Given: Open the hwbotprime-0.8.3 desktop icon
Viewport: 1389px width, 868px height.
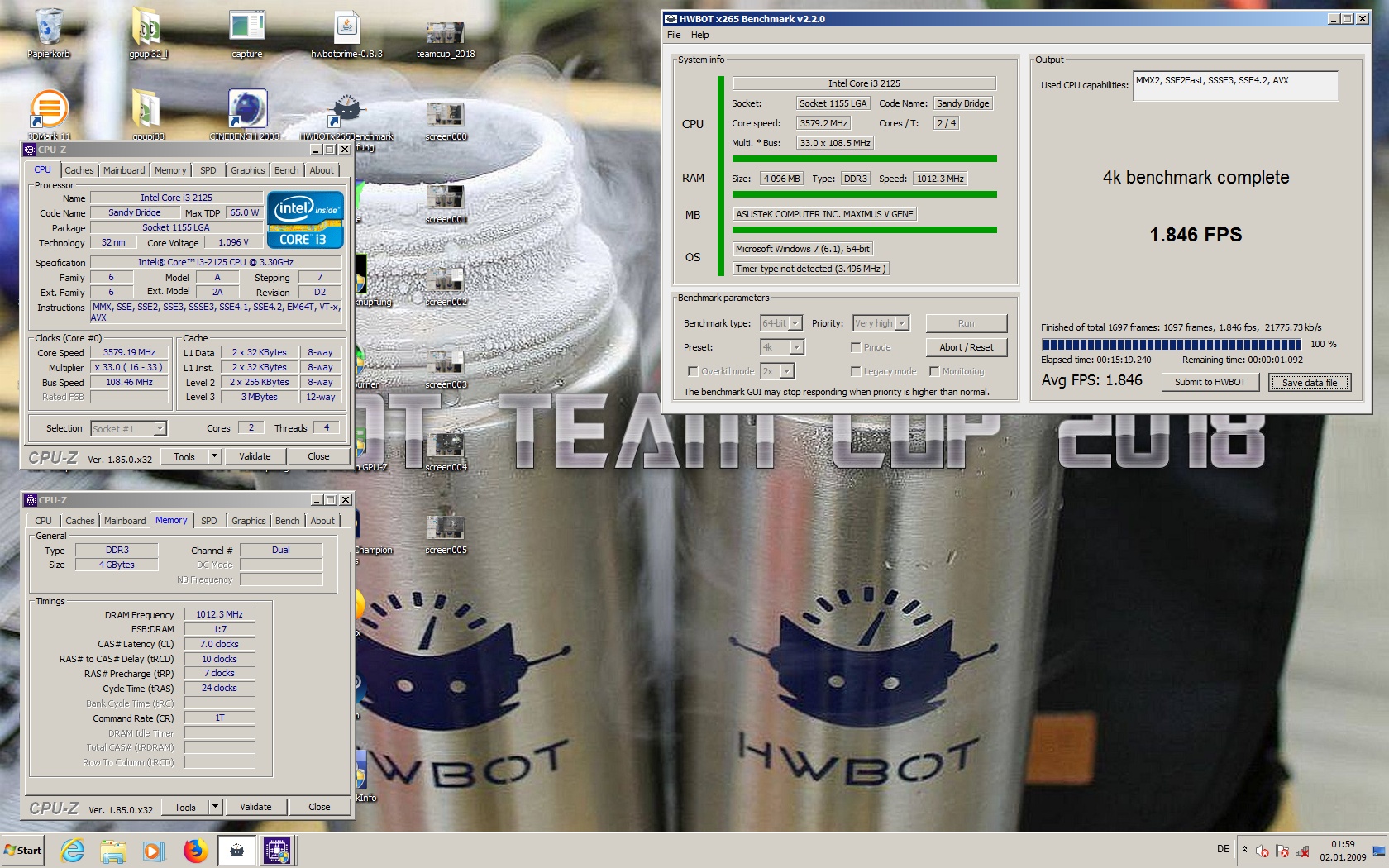Looking at the screenshot, I should tap(346, 33).
